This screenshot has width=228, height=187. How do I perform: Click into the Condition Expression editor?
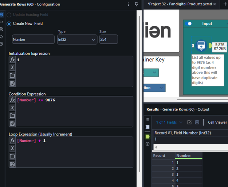tap(74, 112)
